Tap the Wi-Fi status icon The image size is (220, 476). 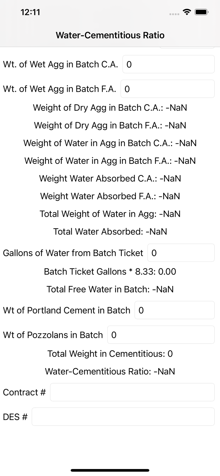point(187,11)
